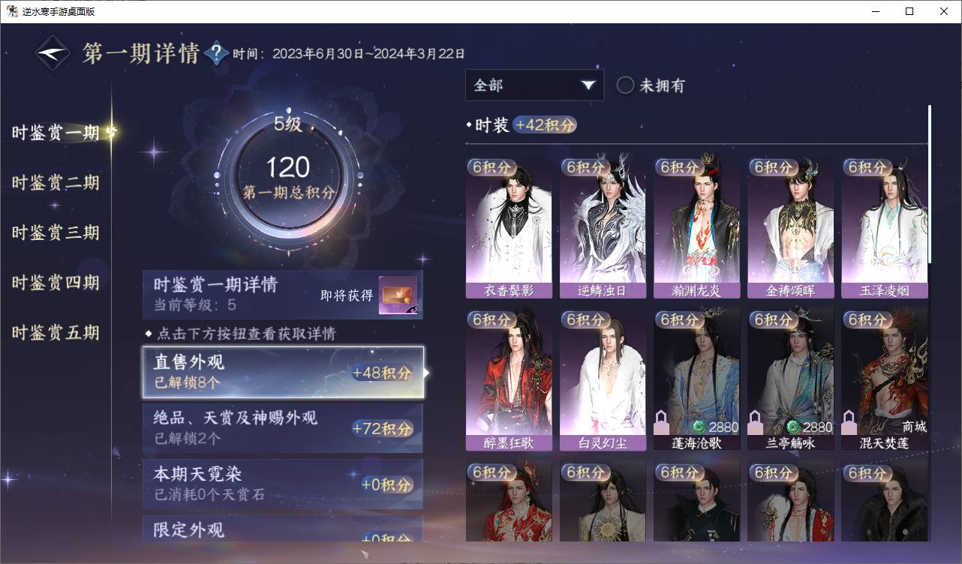Image resolution: width=962 pixels, height=564 pixels.
Task: Switch to 时鉴赏四期 tab
Action: tap(56, 283)
